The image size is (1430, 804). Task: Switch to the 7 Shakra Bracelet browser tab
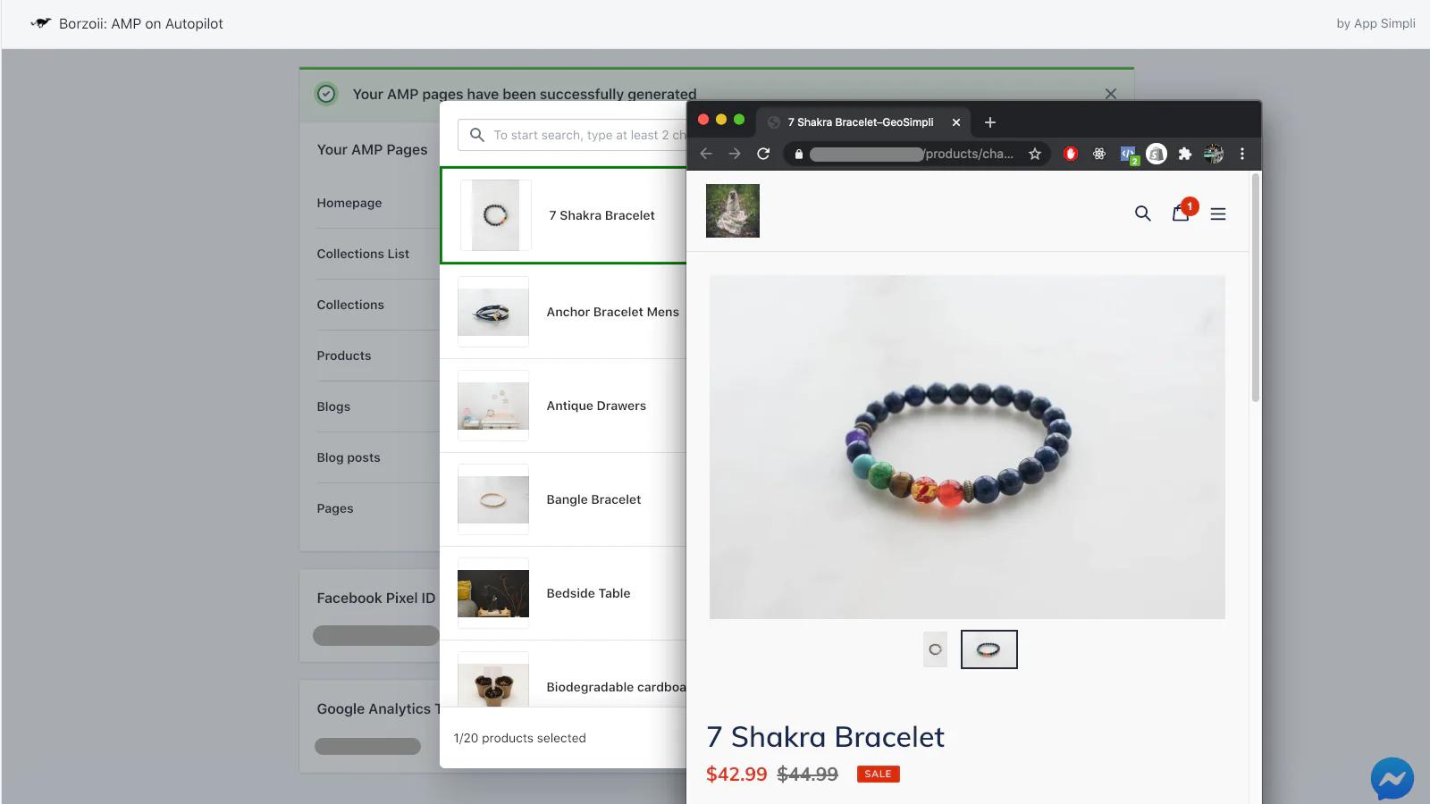860,122
